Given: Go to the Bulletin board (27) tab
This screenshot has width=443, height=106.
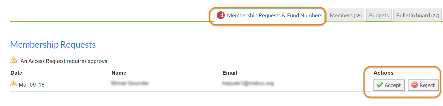Looking at the screenshot, I should click(x=417, y=16).
